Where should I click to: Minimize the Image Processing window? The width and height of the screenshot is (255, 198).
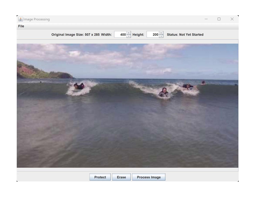(x=206, y=19)
